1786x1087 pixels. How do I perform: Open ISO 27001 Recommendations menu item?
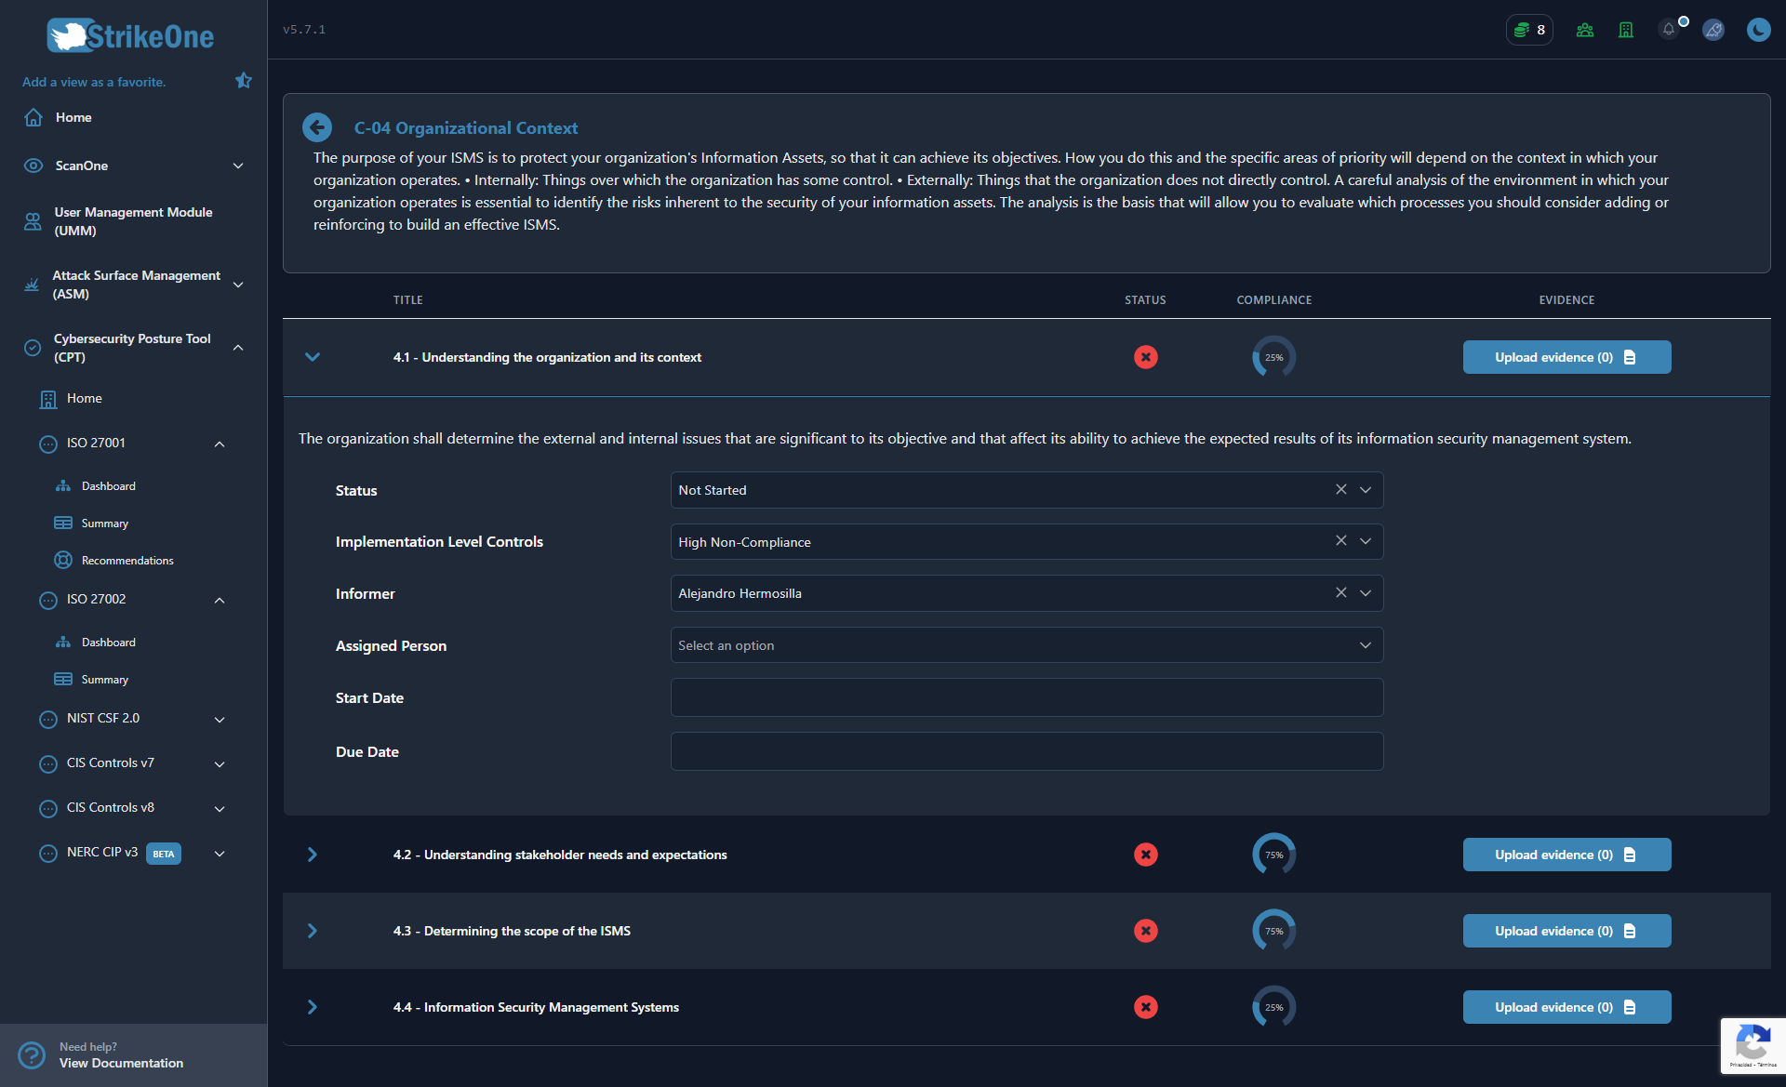127,561
